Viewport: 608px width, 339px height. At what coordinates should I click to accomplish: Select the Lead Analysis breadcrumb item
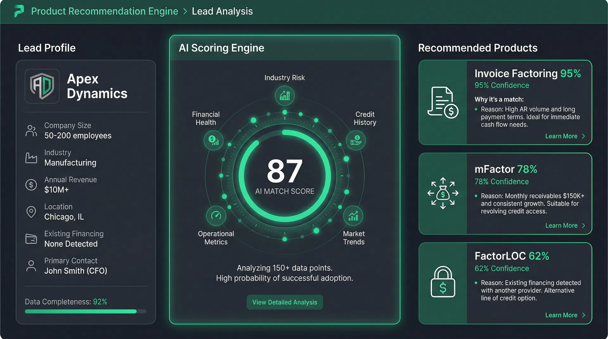tap(222, 11)
